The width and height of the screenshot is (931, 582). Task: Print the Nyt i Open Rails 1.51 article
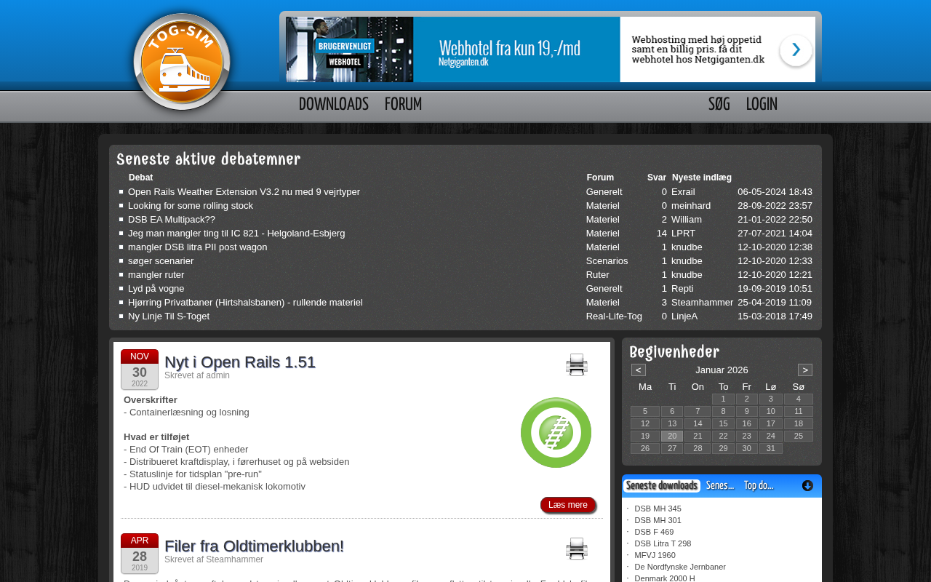pos(577,364)
